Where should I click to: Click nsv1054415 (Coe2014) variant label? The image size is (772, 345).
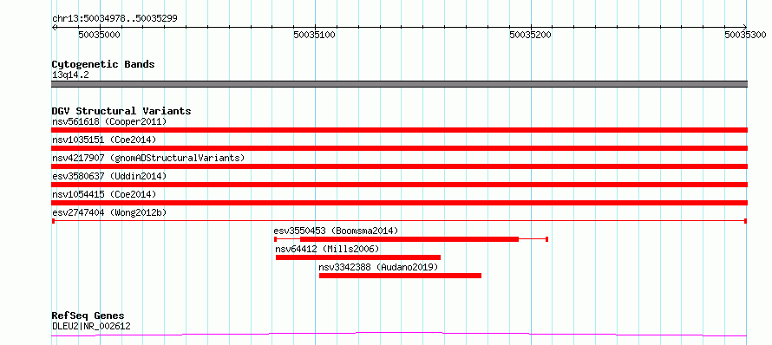[104, 194]
